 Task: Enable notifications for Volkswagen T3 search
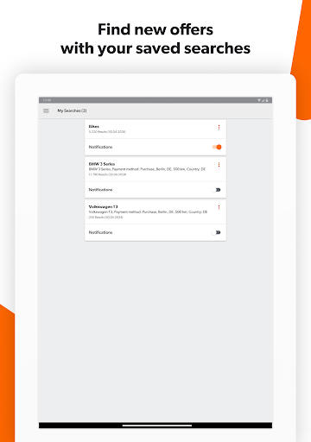216,232
